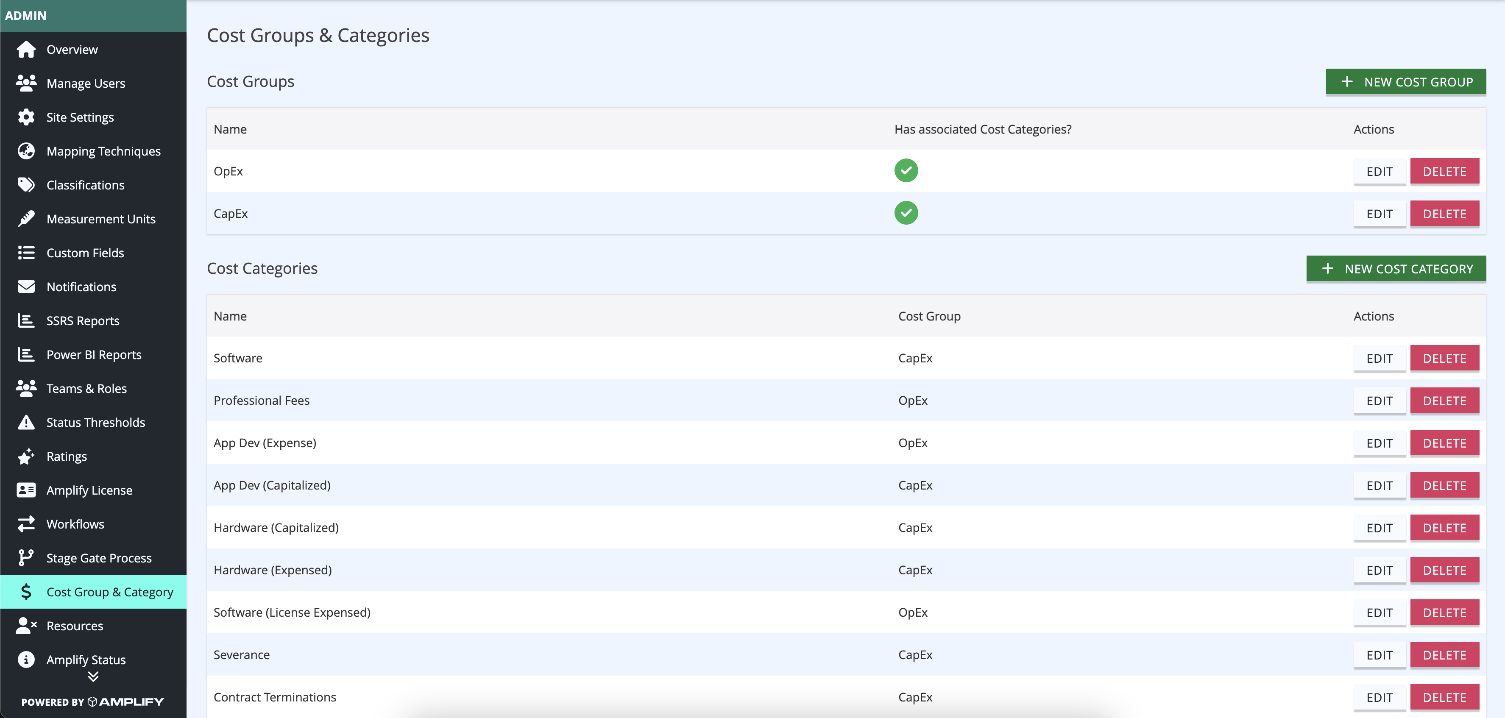Click the Overview home icon
This screenshot has height=718, width=1505.
coord(26,50)
